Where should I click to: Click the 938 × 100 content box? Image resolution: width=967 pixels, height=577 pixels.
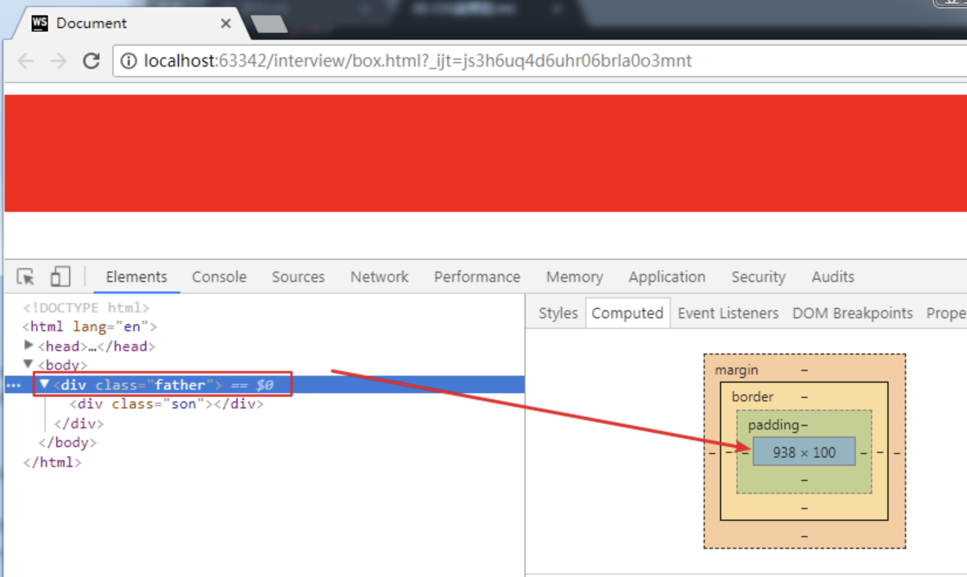coord(804,452)
